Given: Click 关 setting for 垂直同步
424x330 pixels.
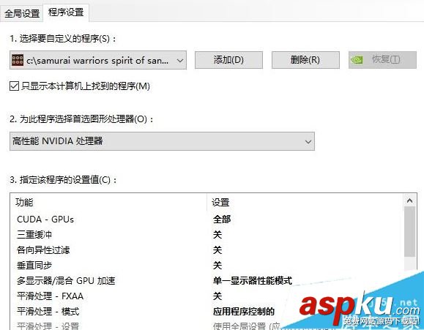Looking at the screenshot, I should click(217, 266).
